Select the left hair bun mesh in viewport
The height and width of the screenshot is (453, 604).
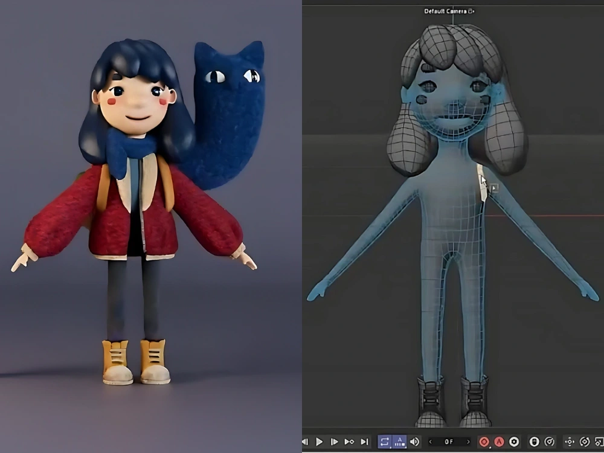coord(411,140)
